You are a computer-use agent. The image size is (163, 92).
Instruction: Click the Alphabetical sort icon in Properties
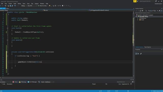click(138, 54)
